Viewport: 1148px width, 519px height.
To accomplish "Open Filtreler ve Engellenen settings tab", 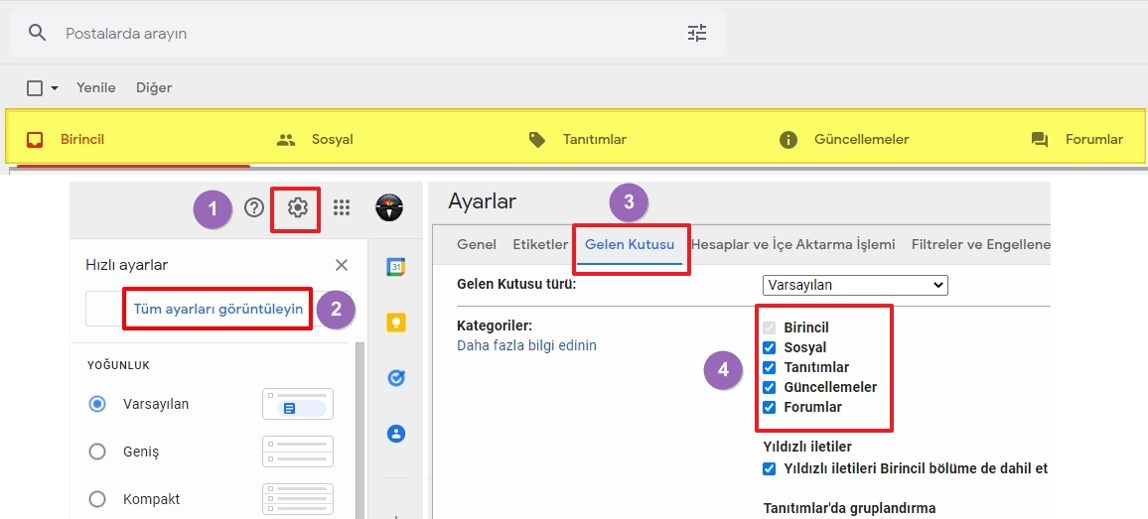I will [x=981, y=244].
